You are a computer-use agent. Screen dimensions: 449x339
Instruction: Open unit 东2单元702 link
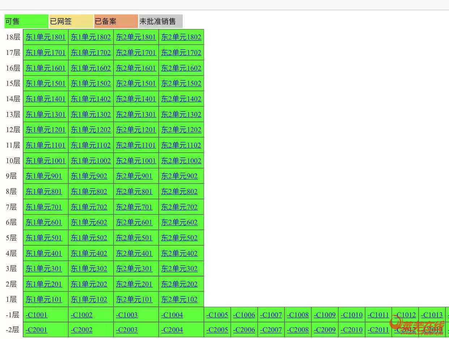click(179, 207)
